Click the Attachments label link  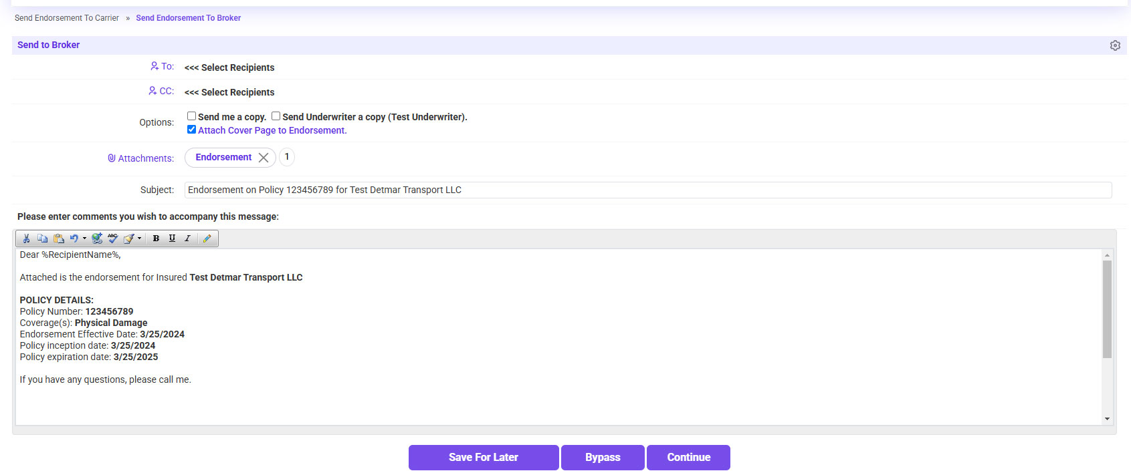pos(146,158)
